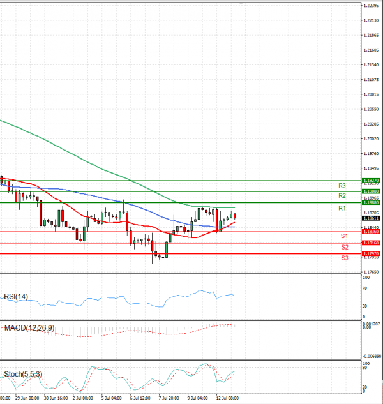Click the 9 Jul 04:00 time label

pos(197,398)
